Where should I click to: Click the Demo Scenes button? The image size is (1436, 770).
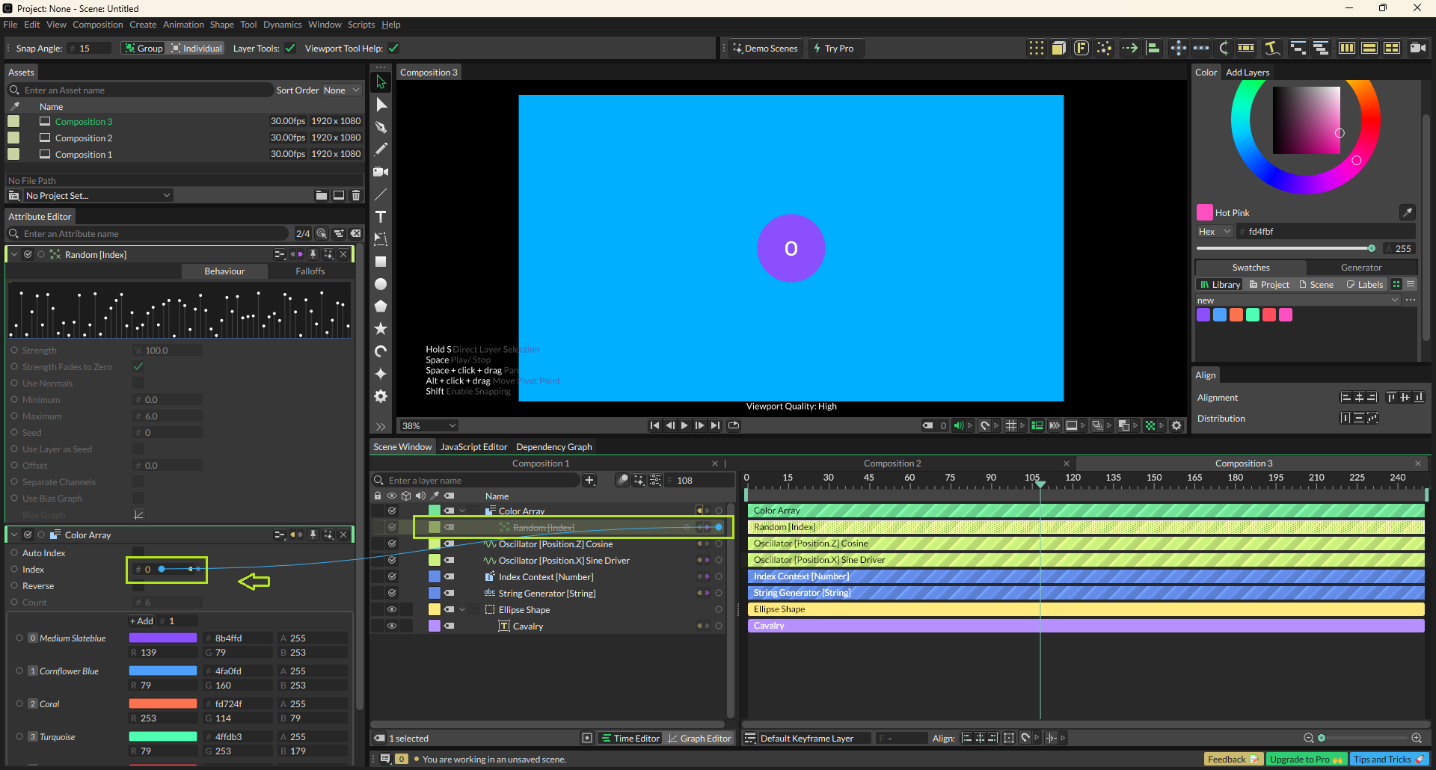coord(765,49)
